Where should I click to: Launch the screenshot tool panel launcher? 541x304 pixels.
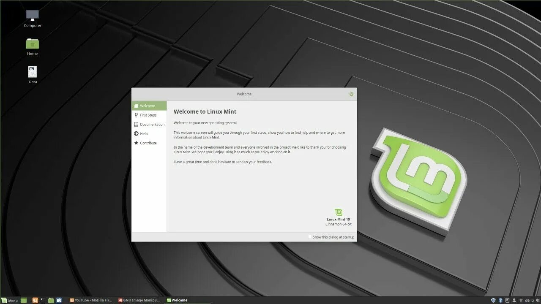click(x=59, y=300)
